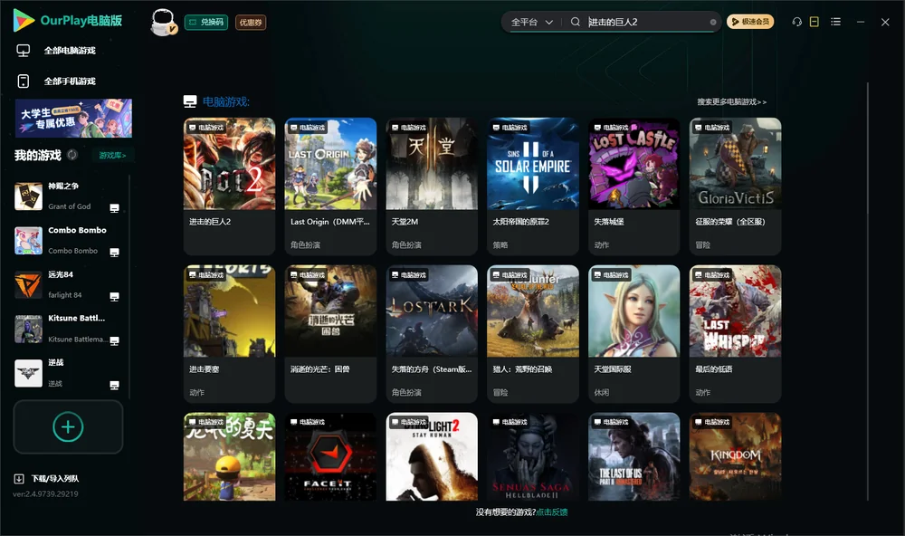905x536 pixels.
Task: Click the PC icon on the 远光84 row
Action: [x=114, y=297]
